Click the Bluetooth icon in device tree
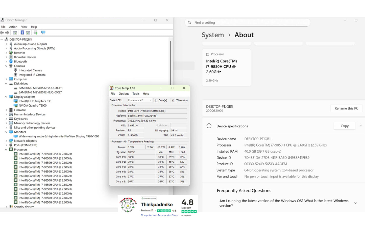The image size is (365, 229). (x=11, y=62)
